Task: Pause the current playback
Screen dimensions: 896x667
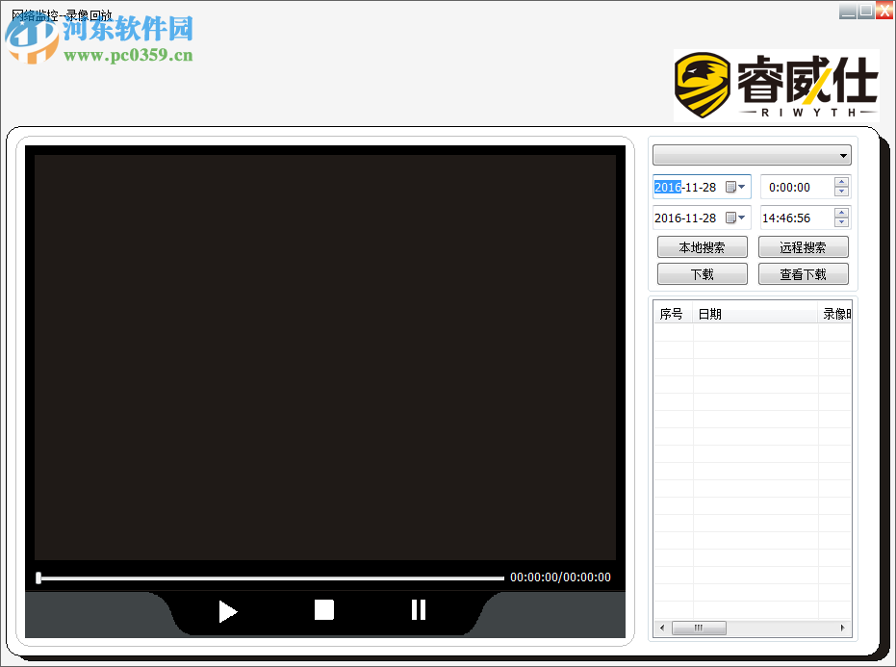Action: coord(418,608)
